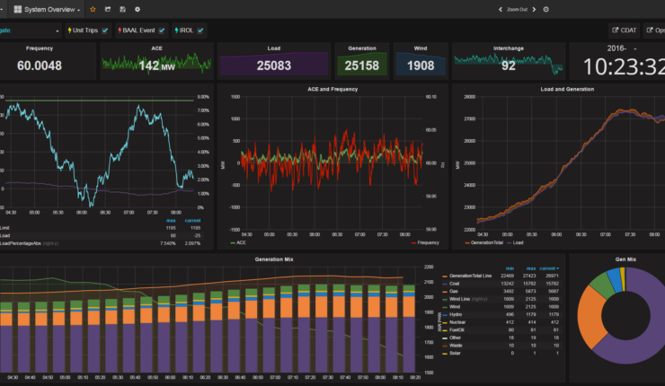The width and height of the screenshot is (665, 386).
Task: Open the Gen Mix pie panel title menu
Action: (x=625, y=259)
